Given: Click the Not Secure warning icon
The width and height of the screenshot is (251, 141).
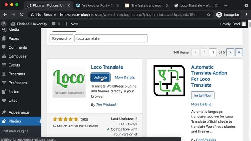Looking at the screenshot, I should 32,15.
